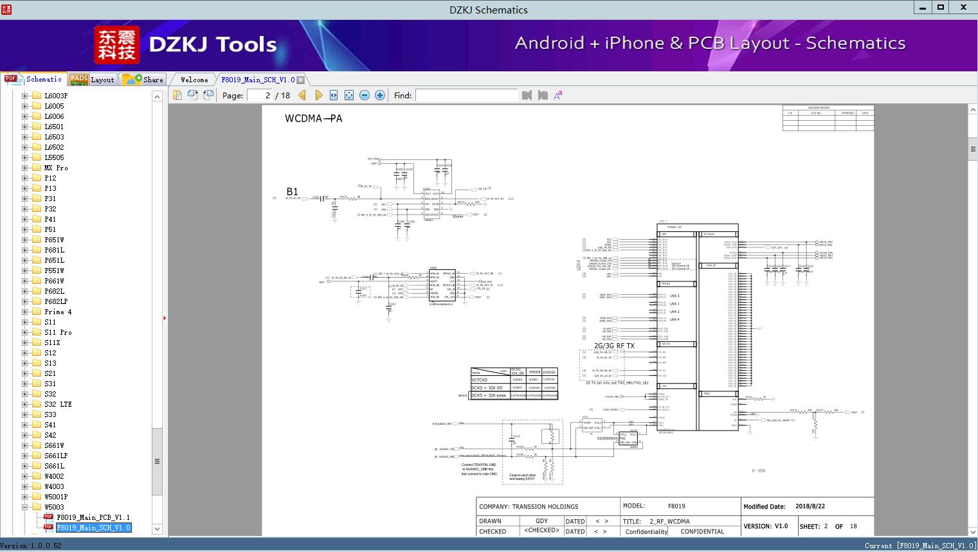
Task: Collapse the W5003 folder
Action: pyautogui.click(x=25, y=507)
